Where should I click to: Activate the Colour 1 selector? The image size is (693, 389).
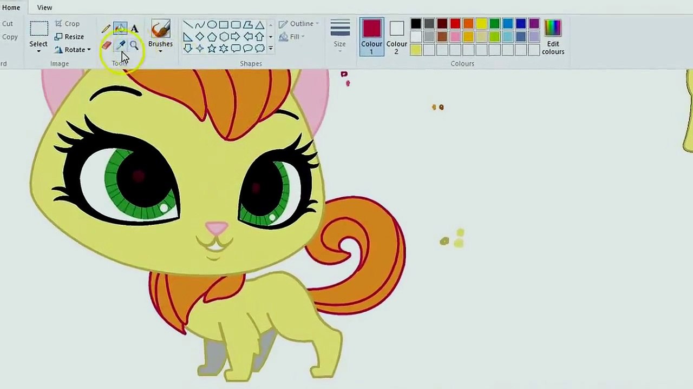coord(371,37)
